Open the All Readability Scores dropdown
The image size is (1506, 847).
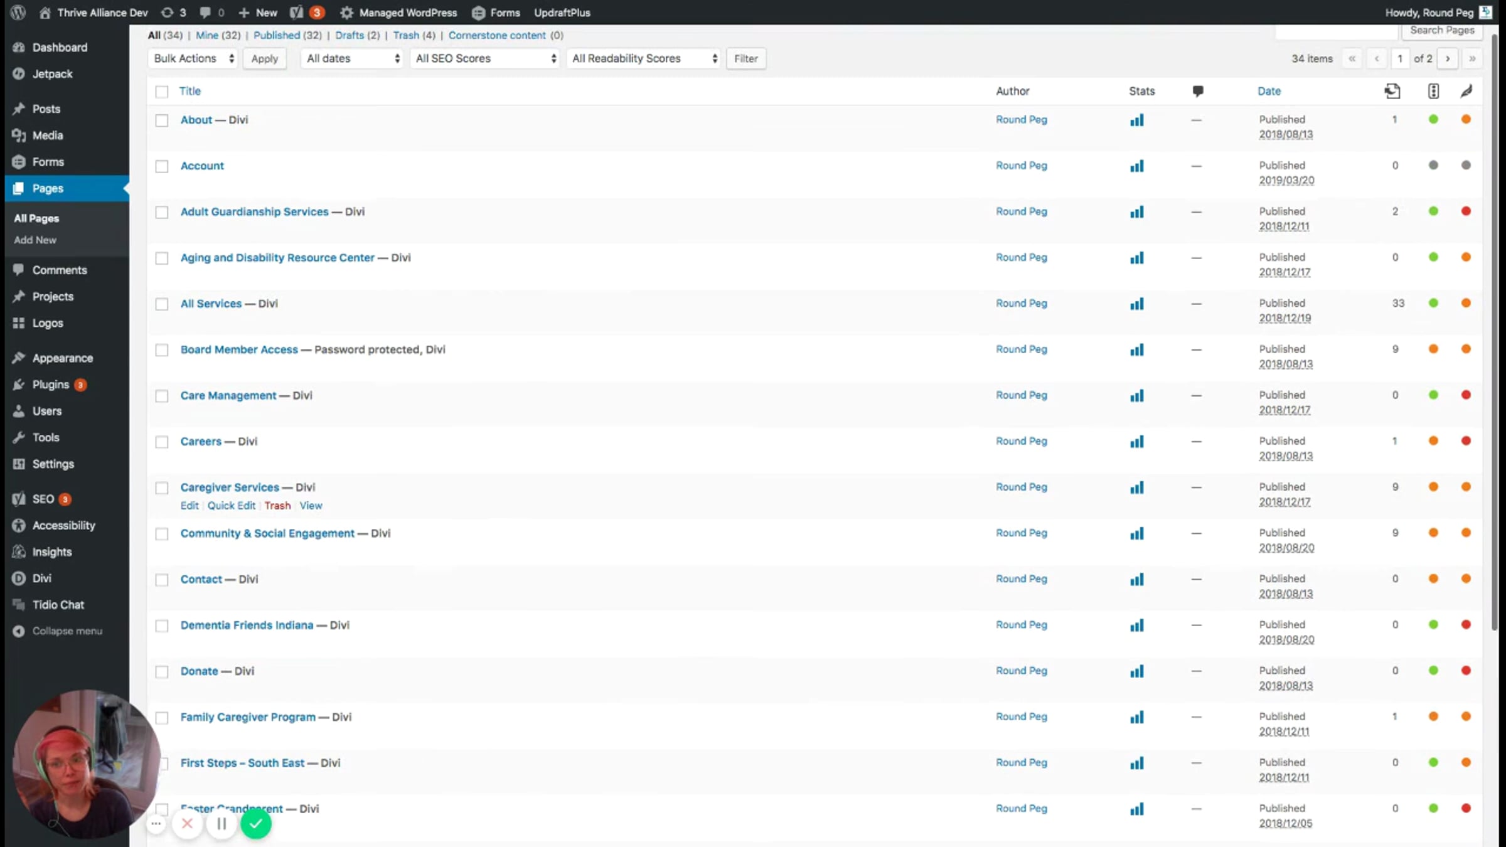tap(643, 58)
